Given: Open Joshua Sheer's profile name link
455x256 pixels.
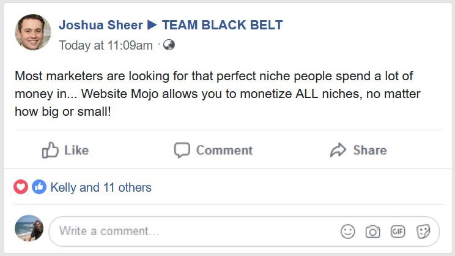Looking at the screenshot, I should [100, 25].
